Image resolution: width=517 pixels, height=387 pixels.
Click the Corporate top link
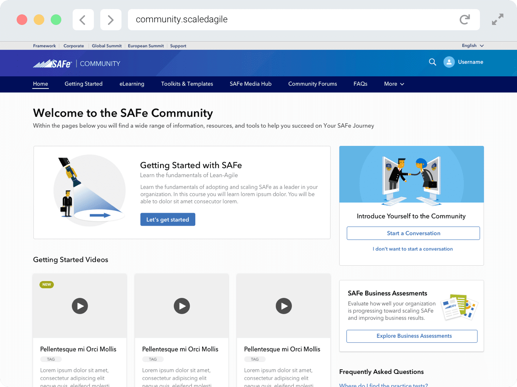pos(74,46)
